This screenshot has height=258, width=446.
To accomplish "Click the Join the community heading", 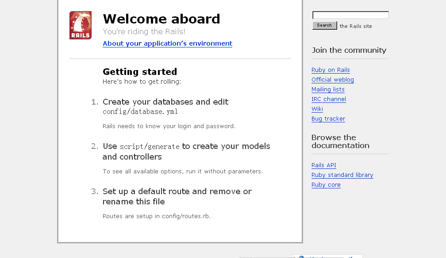I will click(349, 50).
